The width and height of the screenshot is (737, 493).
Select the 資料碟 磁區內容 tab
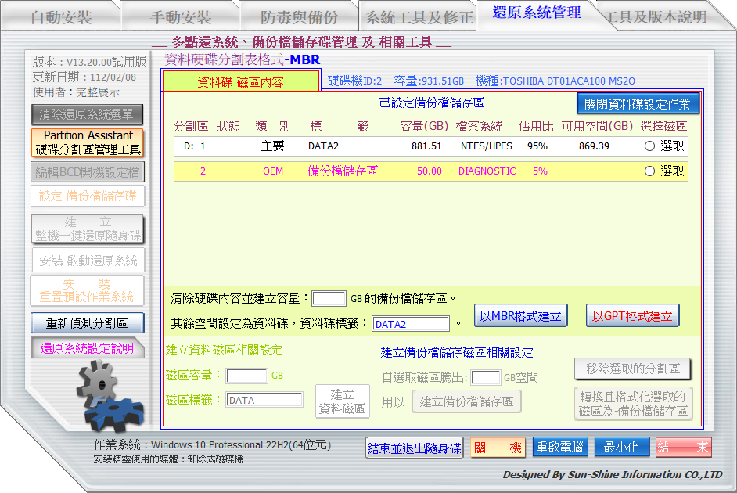(240, 81)
